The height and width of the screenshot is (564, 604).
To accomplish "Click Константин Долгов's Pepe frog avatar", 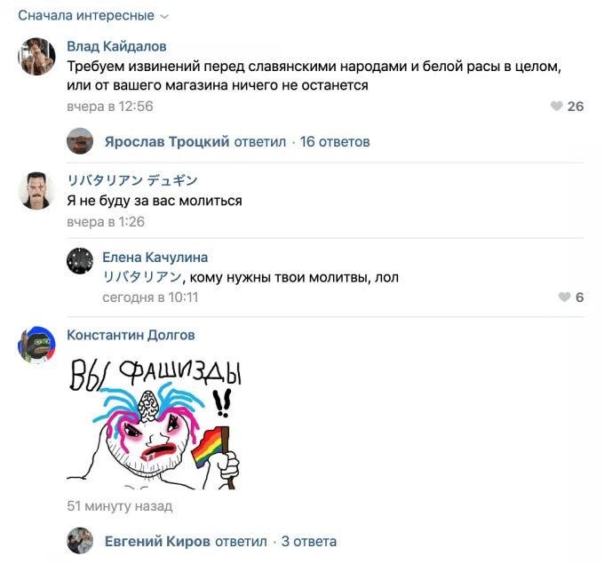I will tap(36, 345).
